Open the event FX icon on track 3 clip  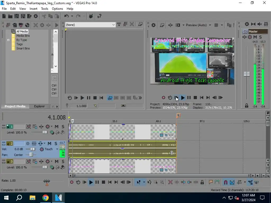pyautogui.click(x=171, y=170)
